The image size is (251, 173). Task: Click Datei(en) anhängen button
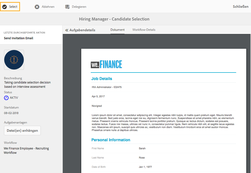(22, 130)
